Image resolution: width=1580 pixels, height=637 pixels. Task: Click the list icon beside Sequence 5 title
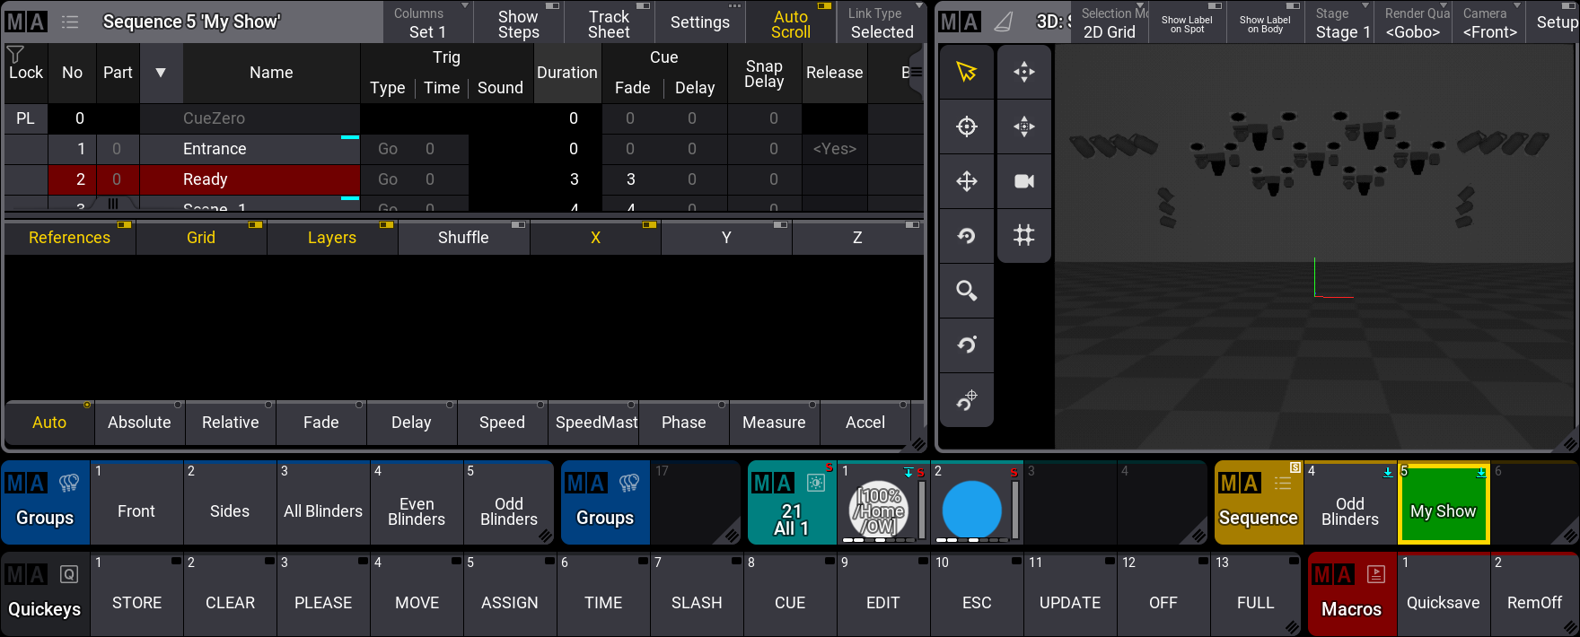click(x=70, y=22)
